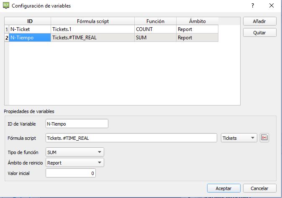282x198 pixels.
Task: Click the ID column header
Action: pos(30,21)
